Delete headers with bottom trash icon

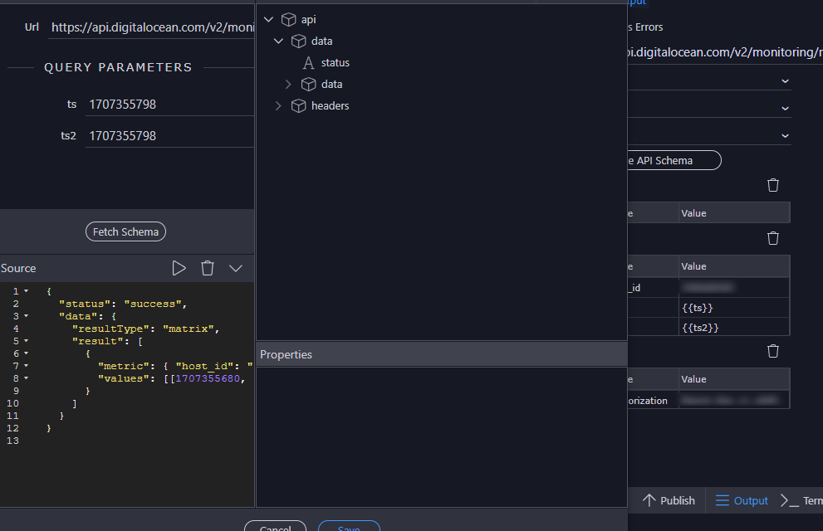coord(773,351)
